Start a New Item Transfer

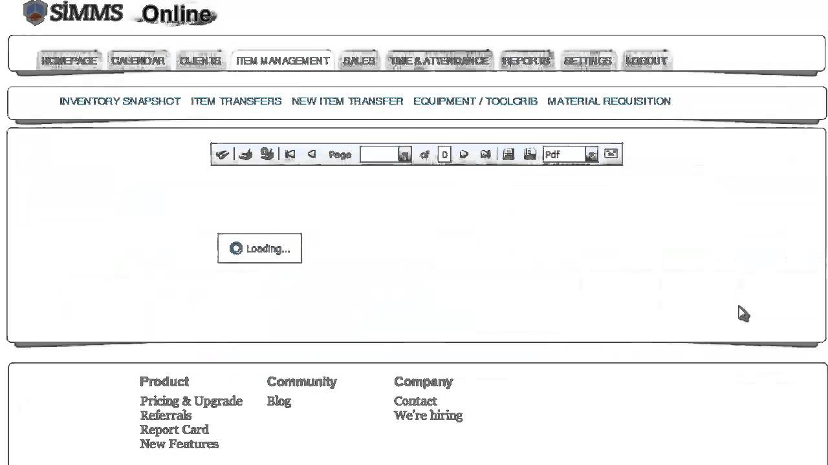click(347, 101)
